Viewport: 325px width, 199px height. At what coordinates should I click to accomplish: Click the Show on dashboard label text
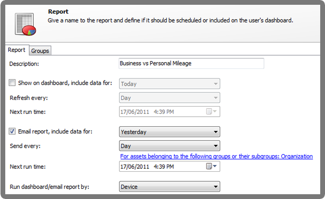pyautogui.click(x=65, y=83)
